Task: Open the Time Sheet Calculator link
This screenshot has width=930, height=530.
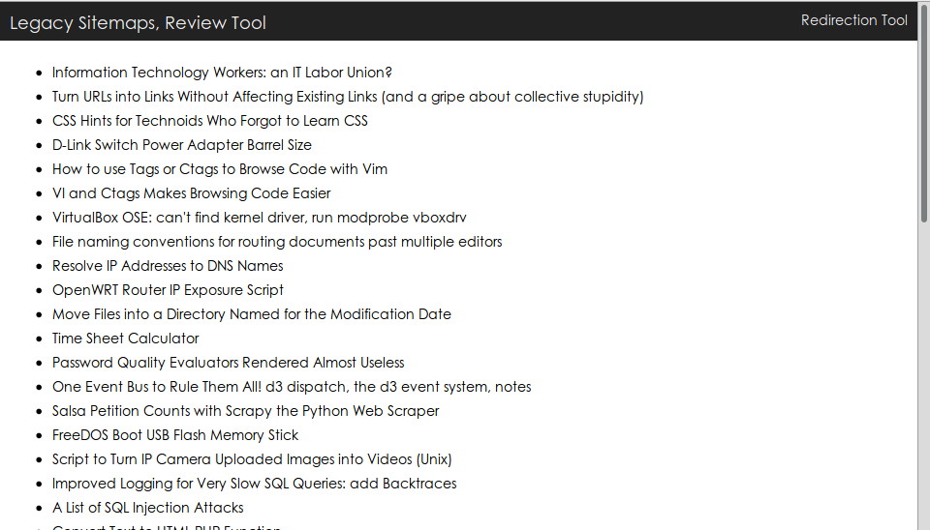Action: point(125,339)
